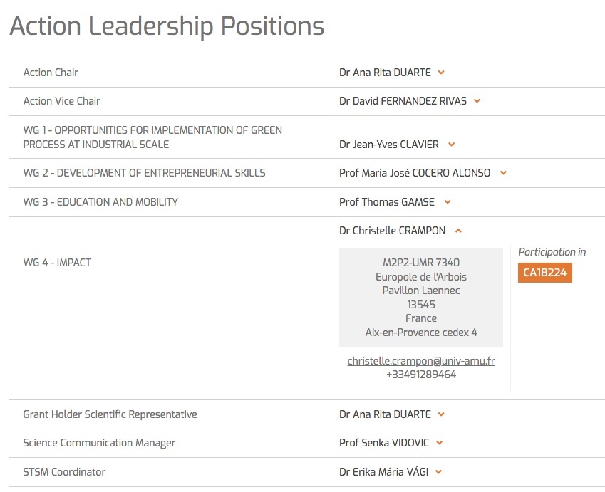Click the M2P2-UMR 7340 address box

(x=421, y=298)
